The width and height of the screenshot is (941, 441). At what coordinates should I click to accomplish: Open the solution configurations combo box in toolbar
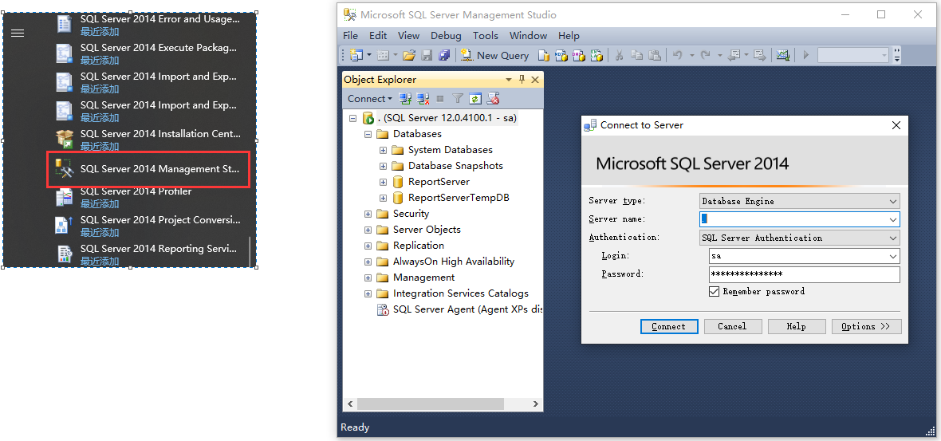click(852, 55)
